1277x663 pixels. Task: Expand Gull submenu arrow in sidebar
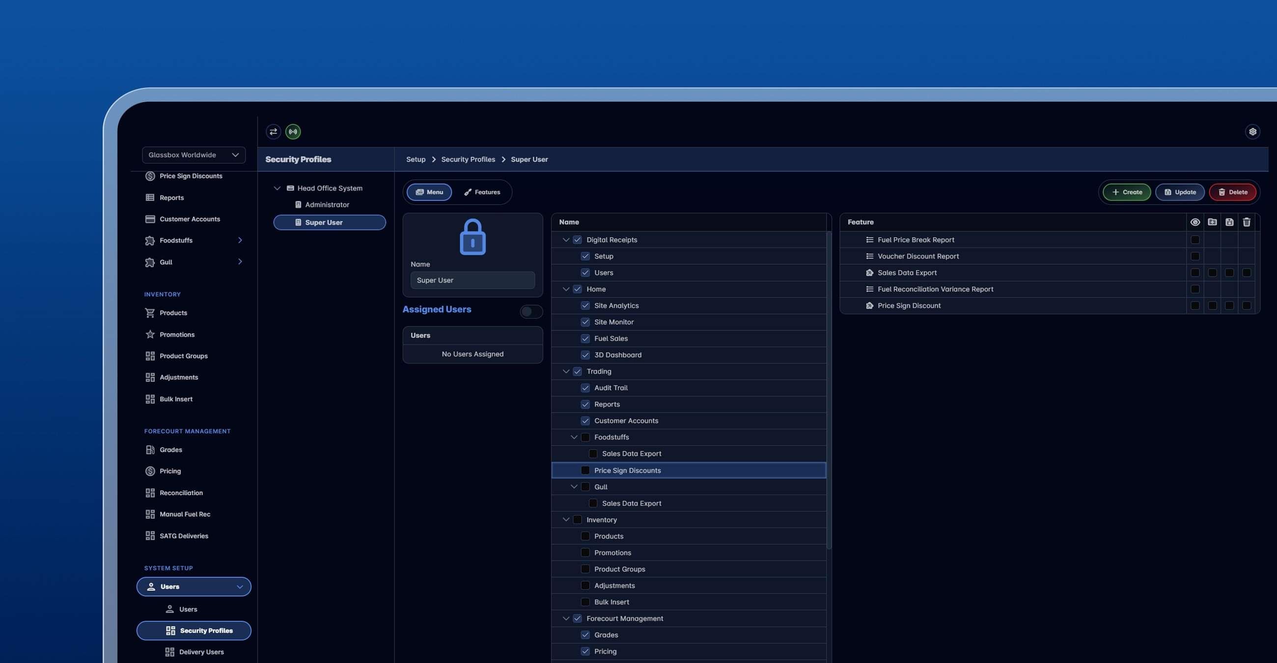[x=240, y=262]
